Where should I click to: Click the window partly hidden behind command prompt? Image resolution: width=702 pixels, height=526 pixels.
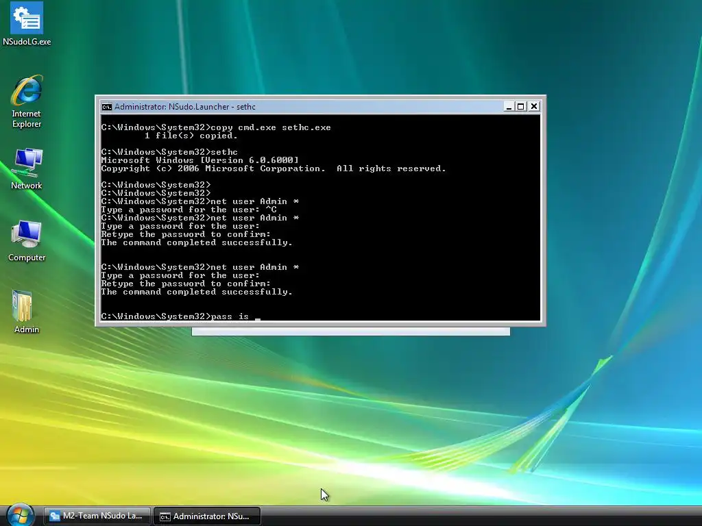click(x=350, y=331)
